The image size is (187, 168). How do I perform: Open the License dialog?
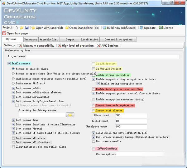[x=166, y=28]
